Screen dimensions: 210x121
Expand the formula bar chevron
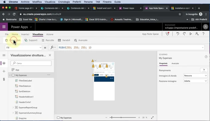202,47
